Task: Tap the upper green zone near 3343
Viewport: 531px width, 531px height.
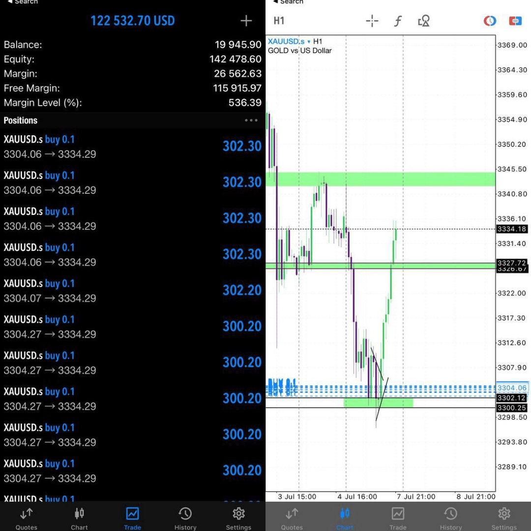Action: [380, 178]
